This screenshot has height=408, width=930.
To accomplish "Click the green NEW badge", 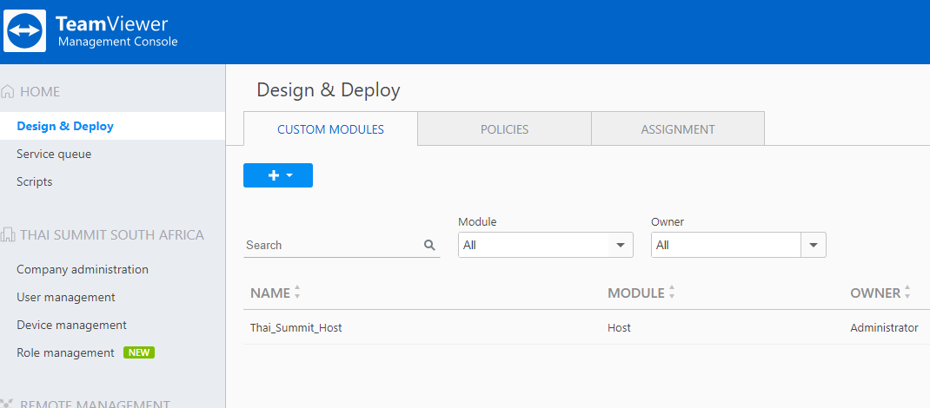I will [139, 352].
